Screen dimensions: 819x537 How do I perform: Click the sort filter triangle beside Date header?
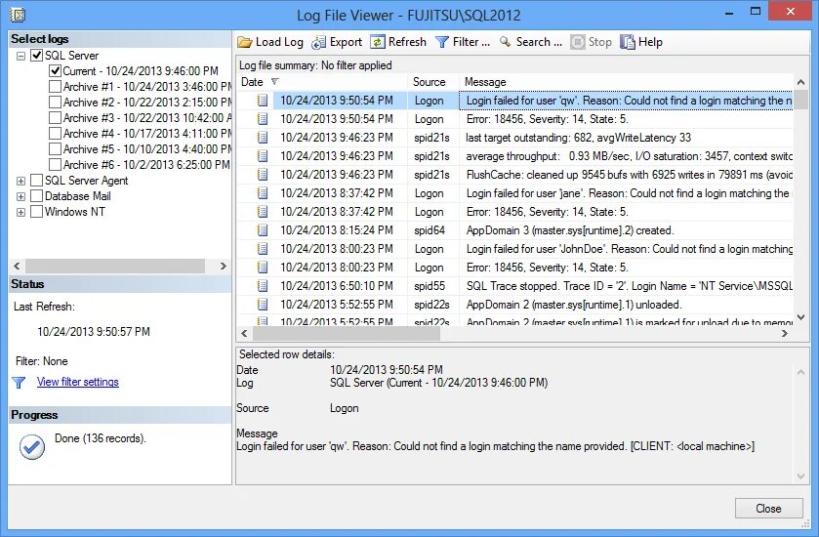tap(274, 81)
